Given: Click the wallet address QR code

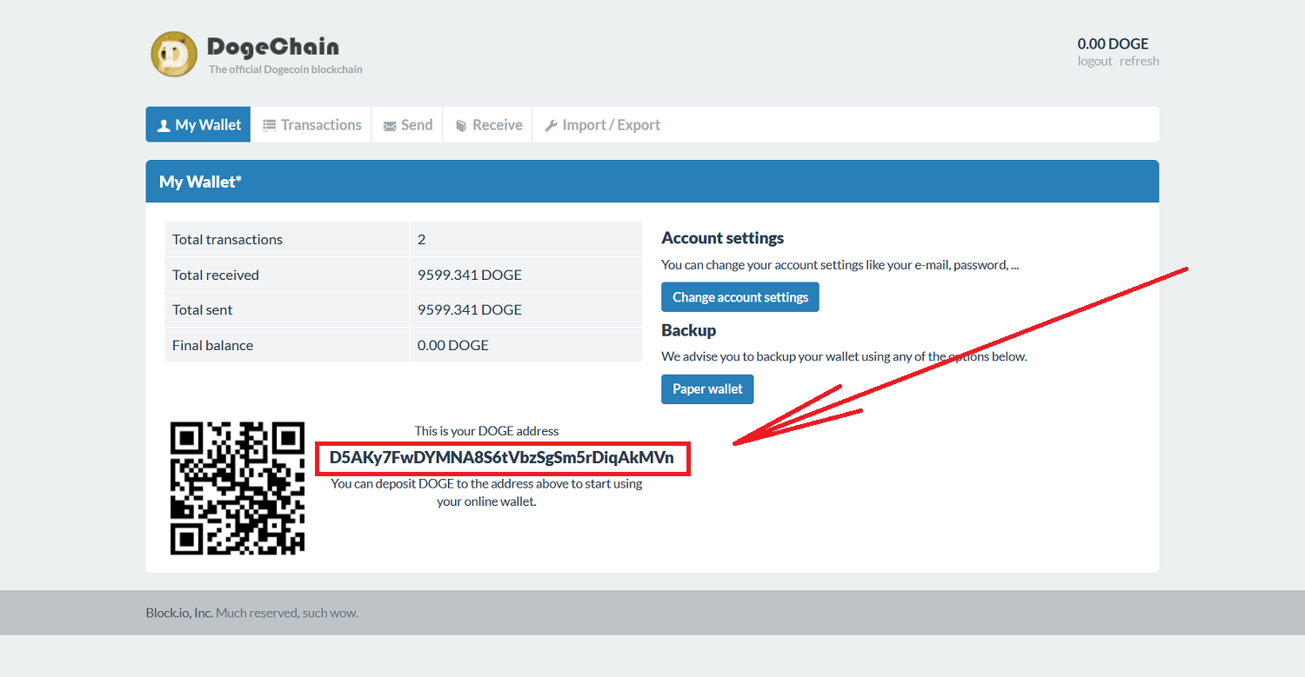Looking at the screenshot, I should (238, 488).
